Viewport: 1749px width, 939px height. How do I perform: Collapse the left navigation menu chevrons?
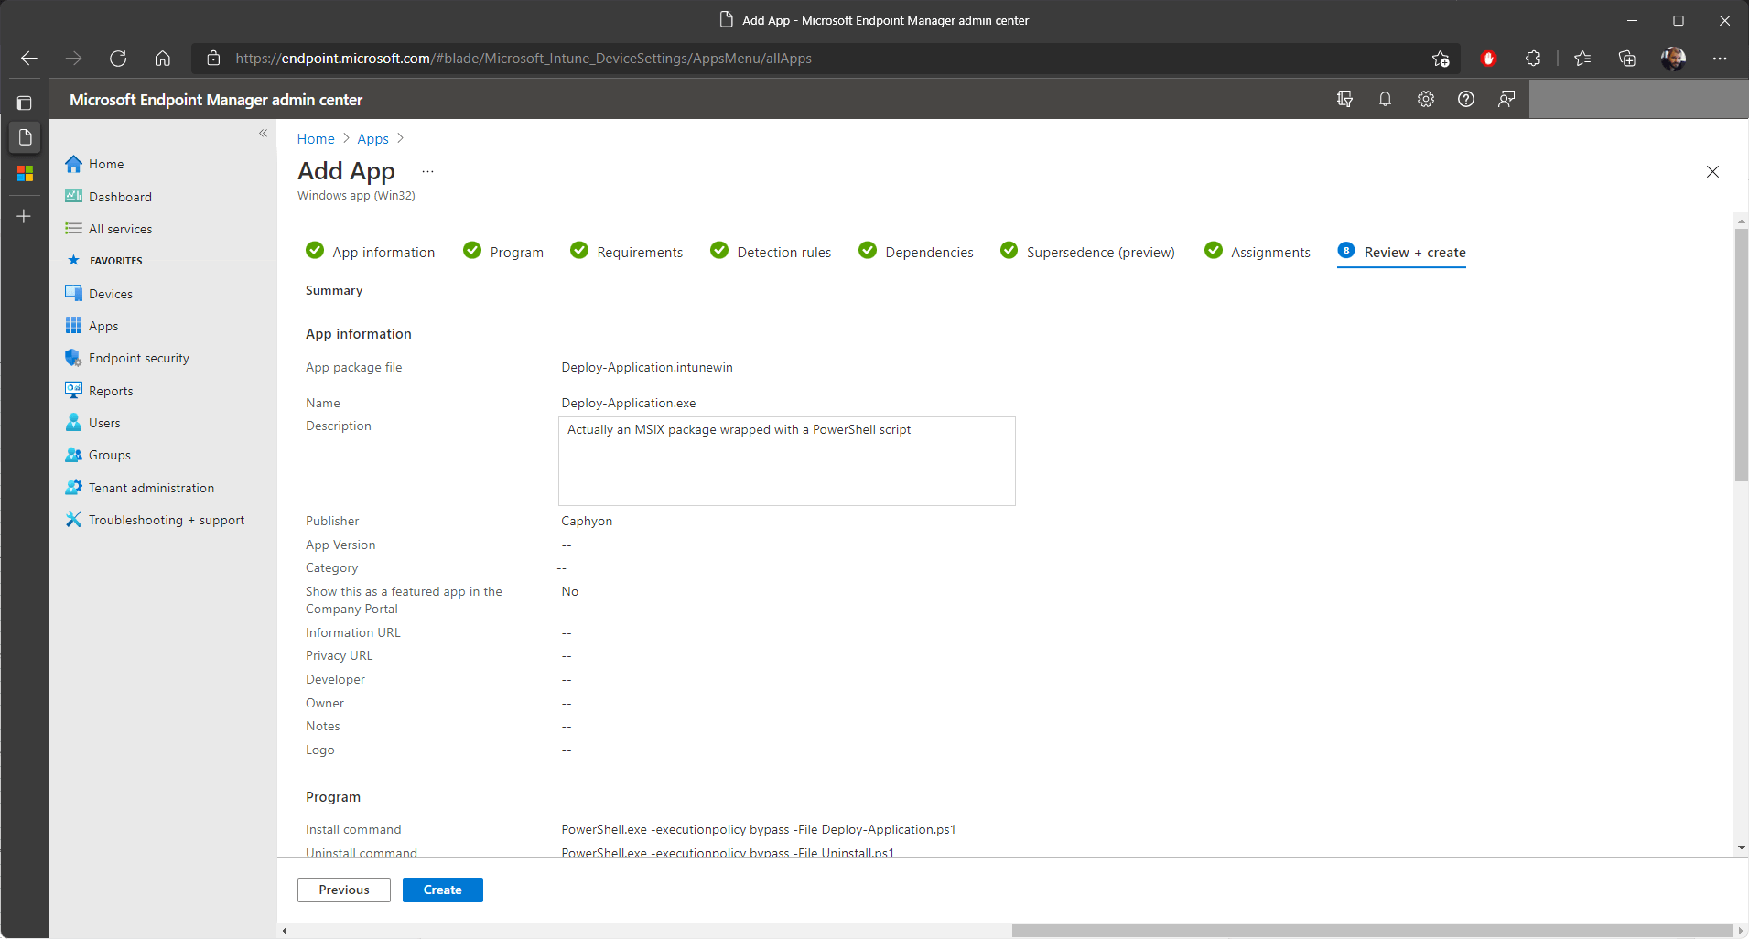[263, 134]
